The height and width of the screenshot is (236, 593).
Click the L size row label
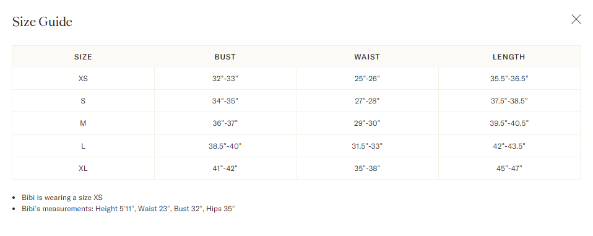coord(83,146)
